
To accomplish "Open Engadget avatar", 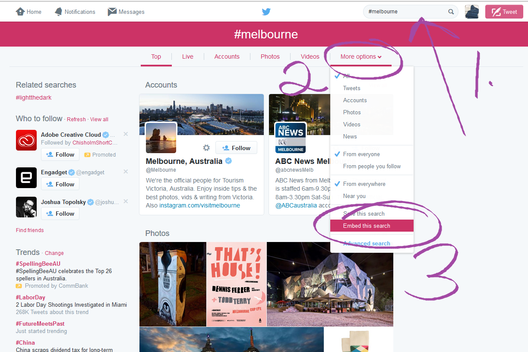I will (x=26, y=178).
